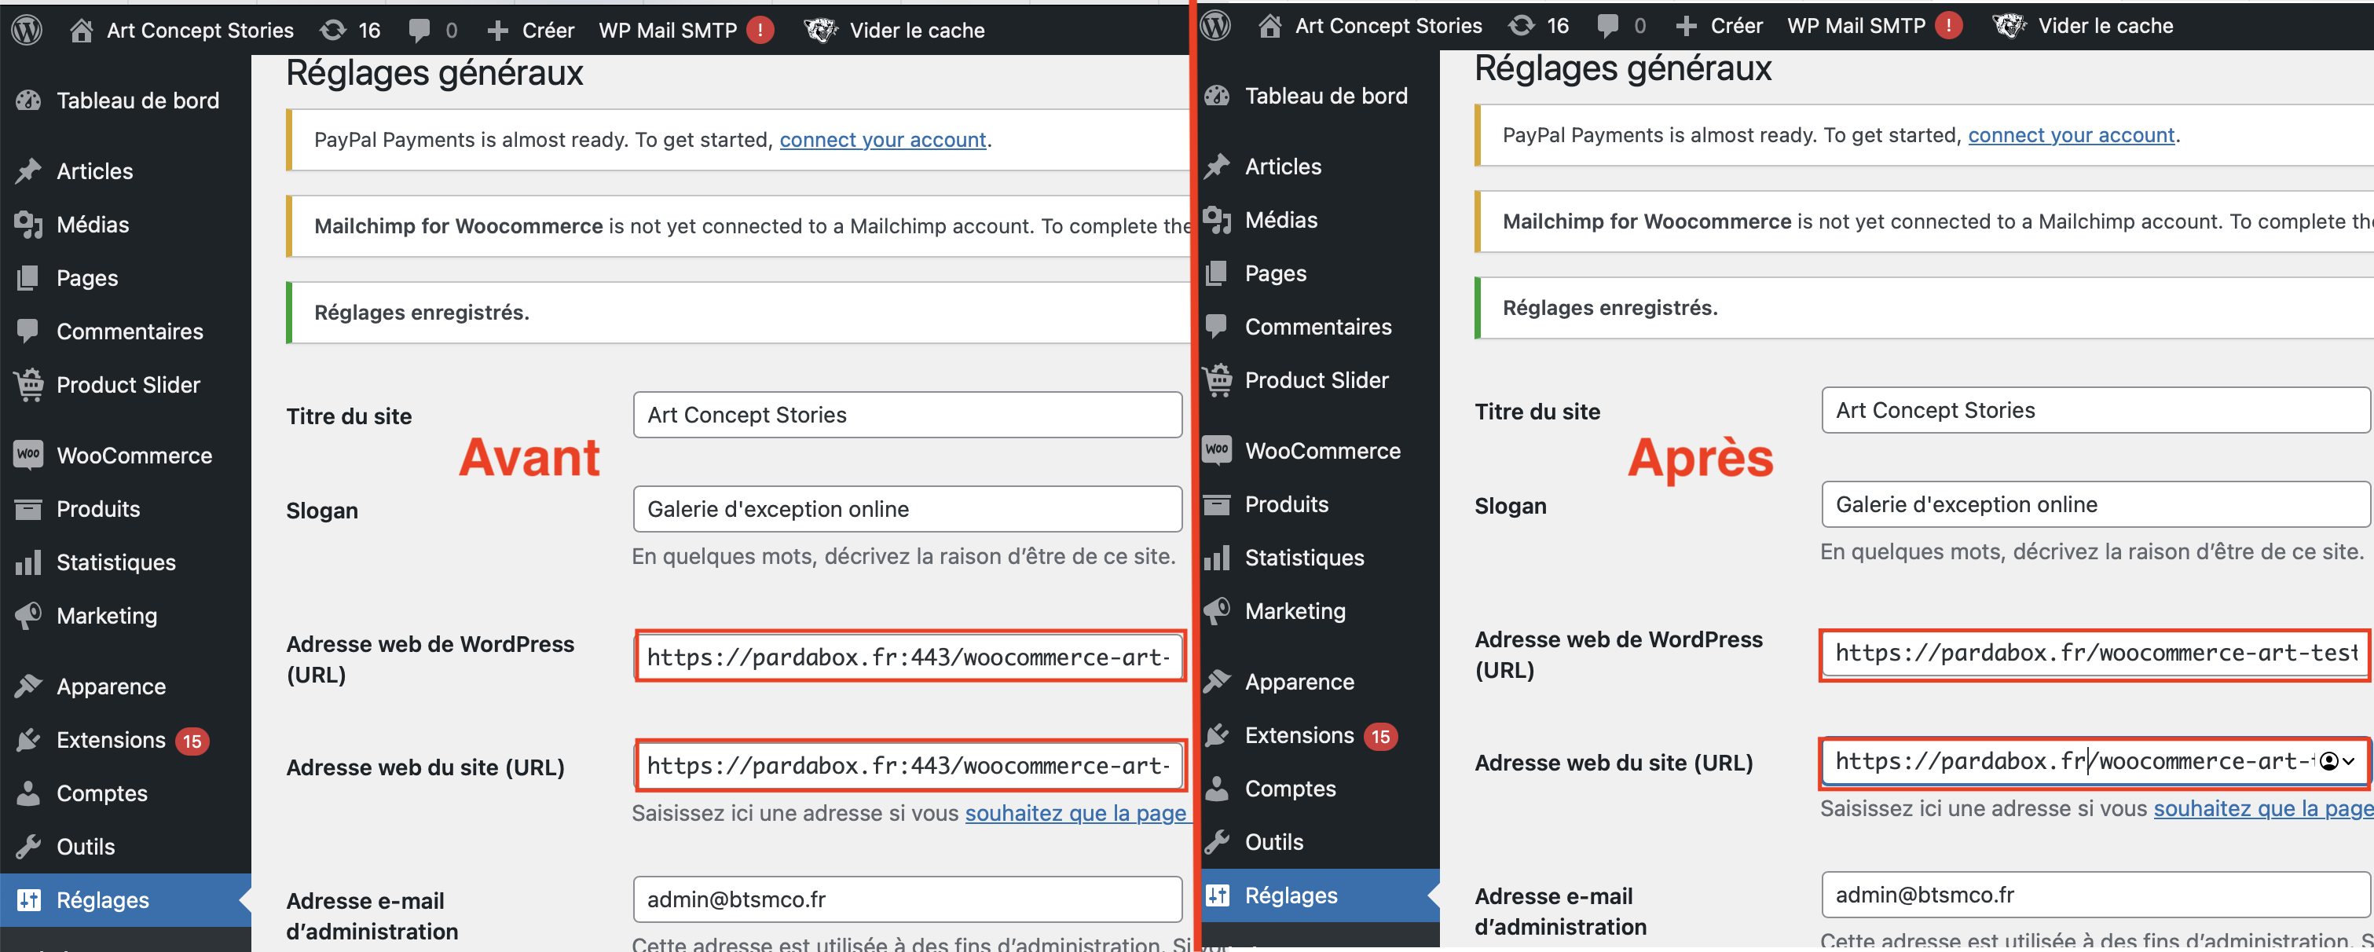Open Comptes in the Avant sidebar
The height and width of the screenshot is (952, 2374).
101,793
